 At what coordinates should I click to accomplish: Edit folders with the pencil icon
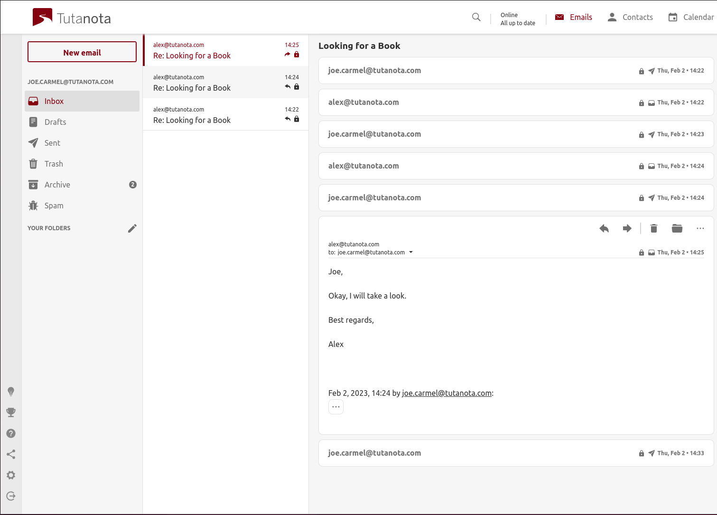[132, 228]
